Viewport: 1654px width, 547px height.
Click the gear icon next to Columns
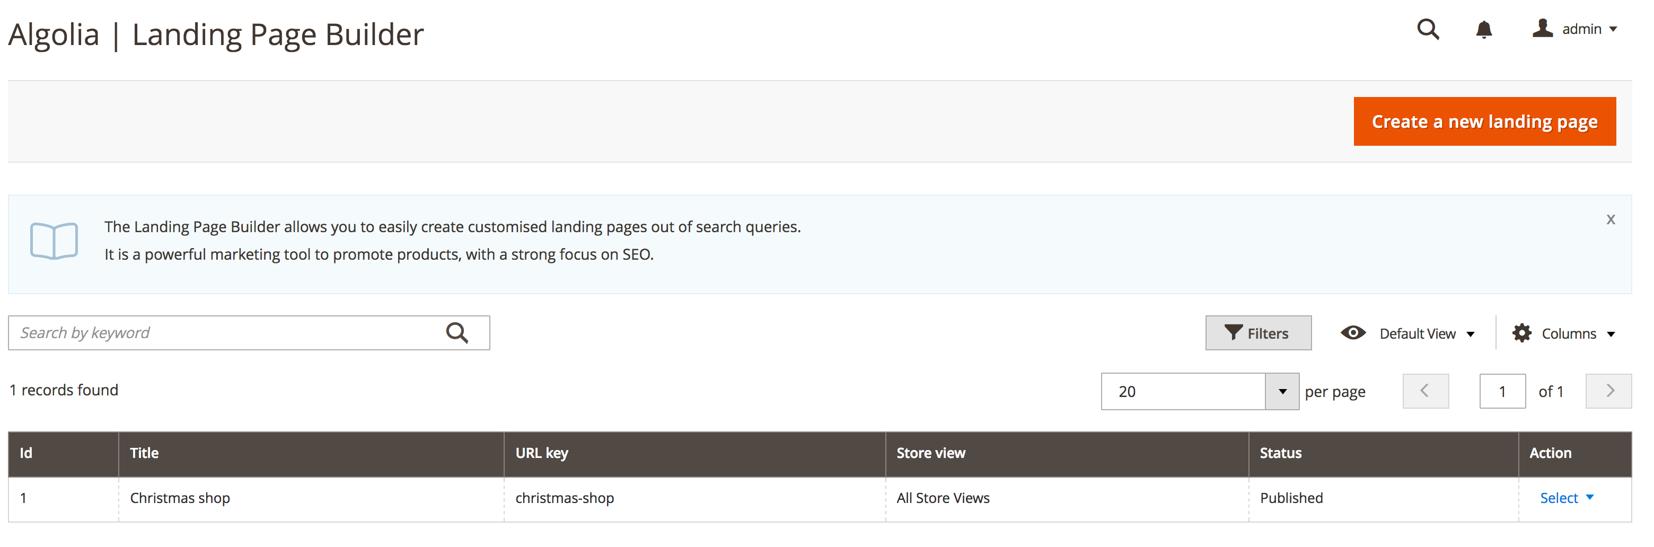pyautogui.click(x=1523, y=332)
